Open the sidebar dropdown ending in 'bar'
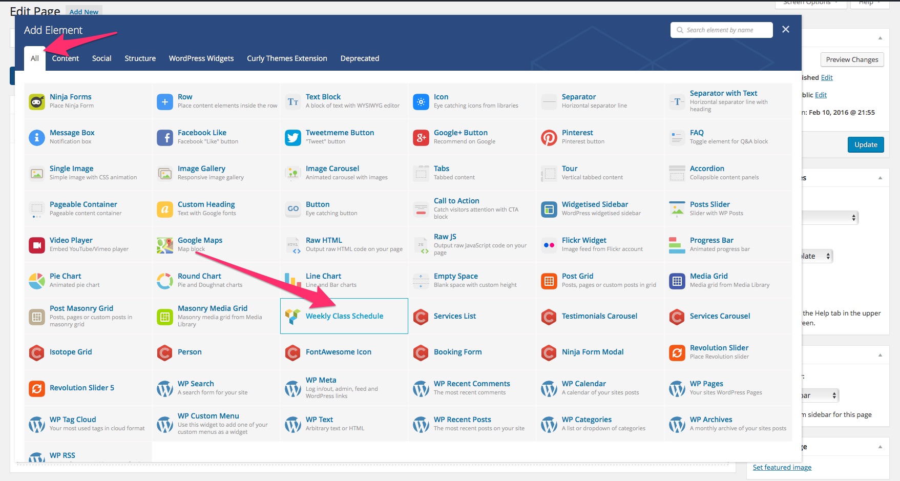900x481 pixels. pos(820,395)
